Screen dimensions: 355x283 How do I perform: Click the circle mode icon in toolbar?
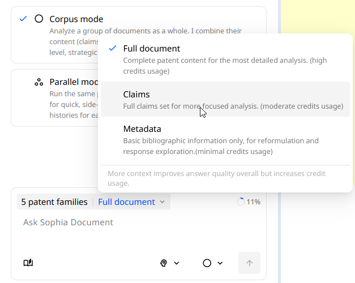tap(207, 263)
